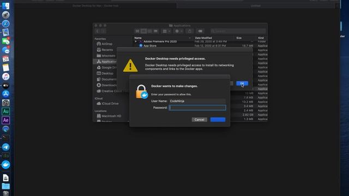
Task: Switch Finder to list view
Action: pos(143,31)
